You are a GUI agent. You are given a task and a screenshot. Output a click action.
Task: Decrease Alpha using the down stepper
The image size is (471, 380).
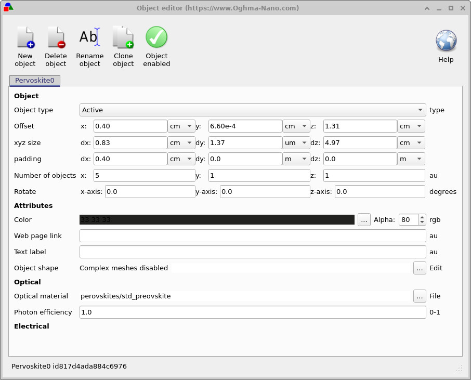pos(421,222)
